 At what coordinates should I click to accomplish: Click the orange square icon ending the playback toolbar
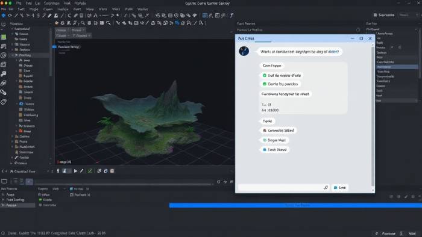[112, 171]
